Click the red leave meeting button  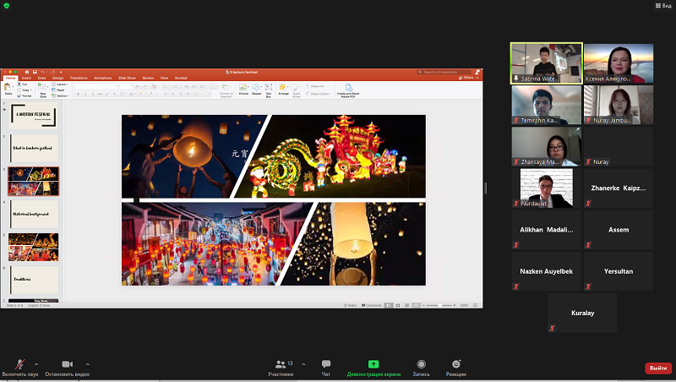point(657,368)
